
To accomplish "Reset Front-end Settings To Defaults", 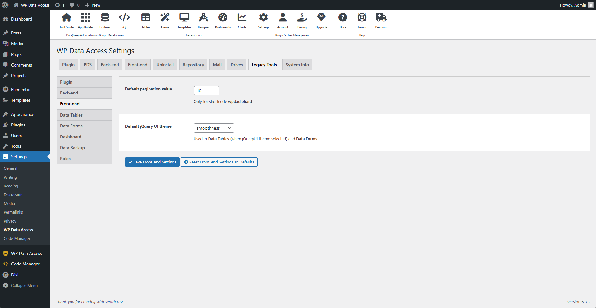I will [219, 162].
